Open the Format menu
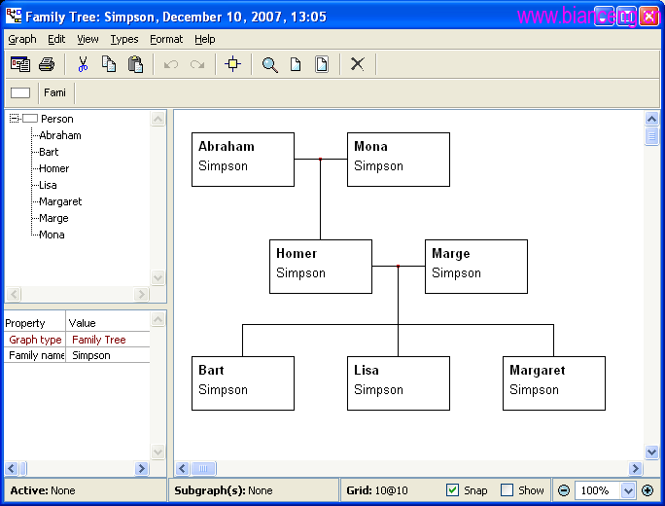Screen dimensions: 665x506 click(x=166, y=40)
